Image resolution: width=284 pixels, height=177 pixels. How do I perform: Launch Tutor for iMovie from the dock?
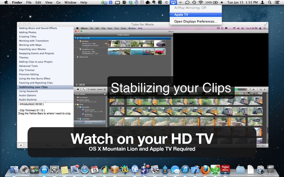[225, 170]
